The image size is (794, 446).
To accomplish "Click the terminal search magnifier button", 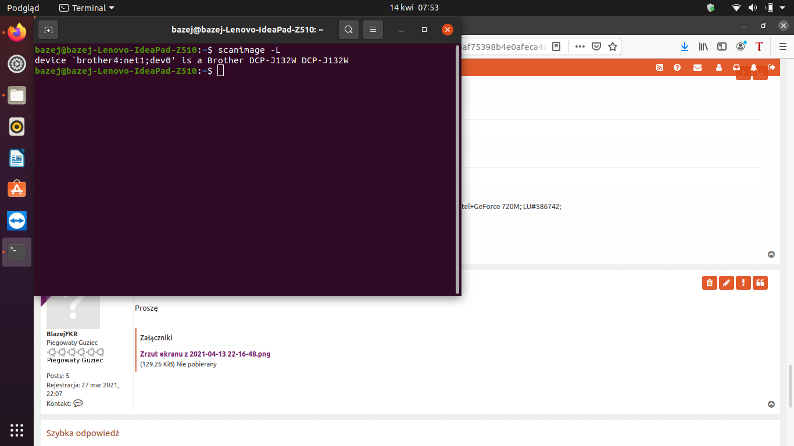I will coord(348,30).
